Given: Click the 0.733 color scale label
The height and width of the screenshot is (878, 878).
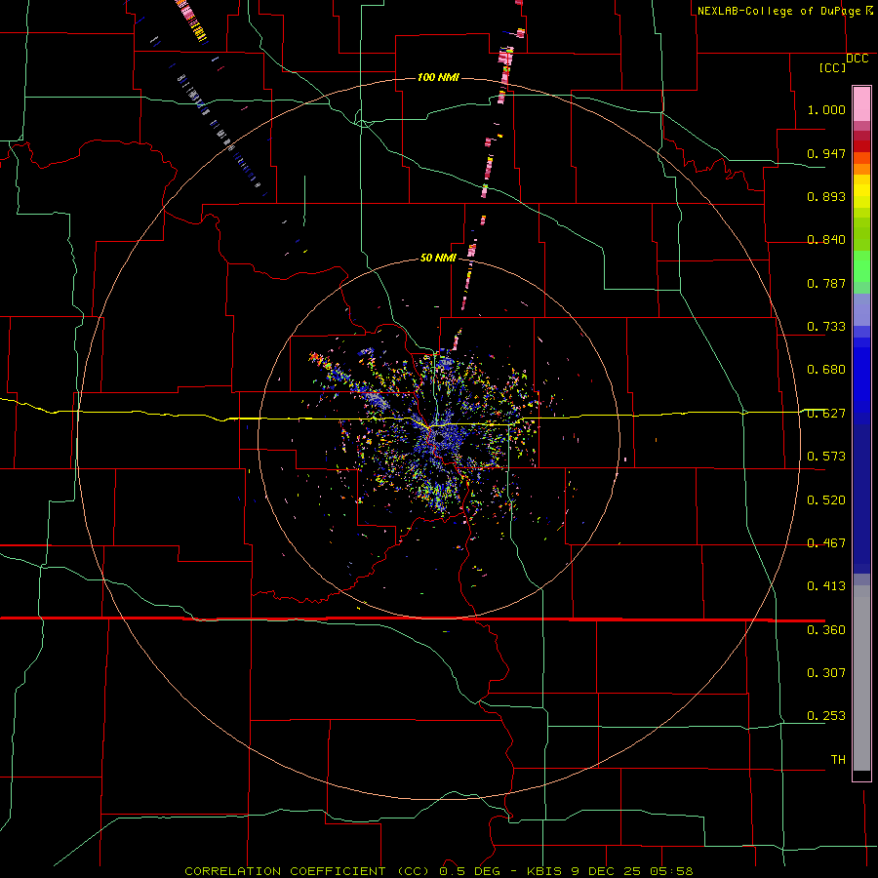Looking at the screenshot, I should (x=826, y=327).
